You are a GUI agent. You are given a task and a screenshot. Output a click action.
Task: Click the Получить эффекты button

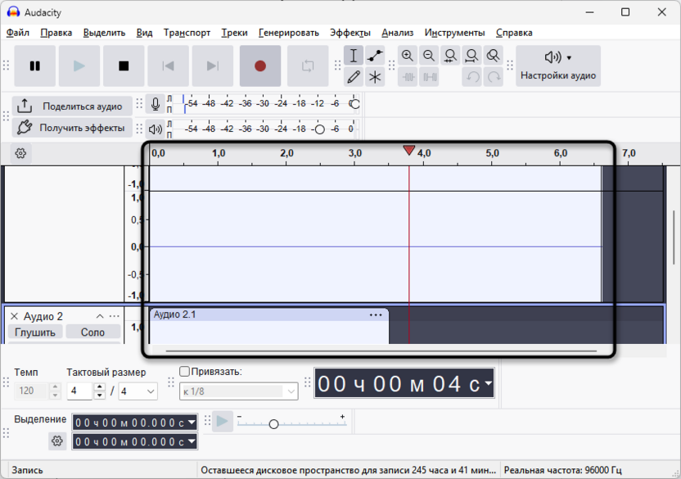click(x=72, y=128)
